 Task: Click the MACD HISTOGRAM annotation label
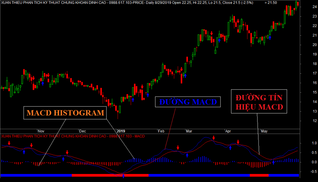[65, 113]
